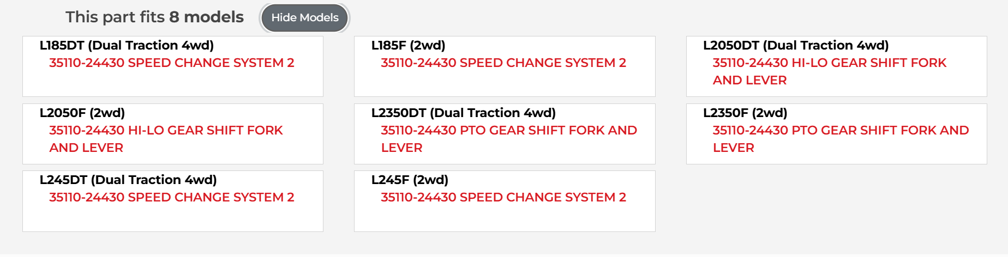1008x257 pixels.
Task: Select the L2350F (2wd) model title
Action: [x=745, y=113]
